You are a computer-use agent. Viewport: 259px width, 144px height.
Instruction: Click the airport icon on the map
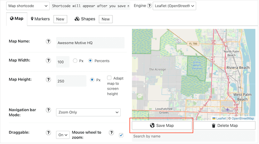(228, 109)
